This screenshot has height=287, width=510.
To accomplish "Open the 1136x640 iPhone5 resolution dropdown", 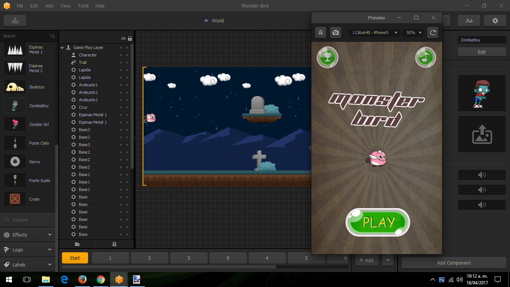I will click(374, 33).
